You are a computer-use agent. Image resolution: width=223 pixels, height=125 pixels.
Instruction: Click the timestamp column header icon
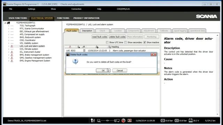[x=97, y=47]
